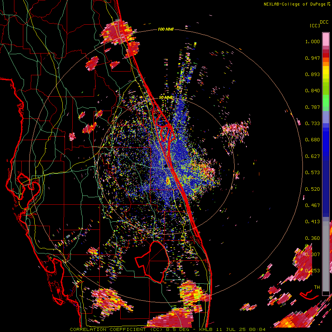Click the black radar site dot at map center
This screenshot has width=332, height=332.
tap(166, 166)
